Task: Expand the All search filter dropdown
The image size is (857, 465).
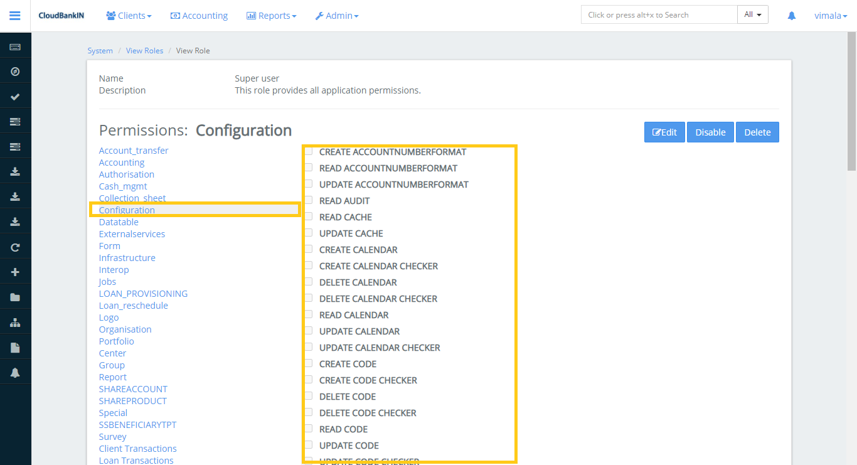Action: click(x=752, y=14)
